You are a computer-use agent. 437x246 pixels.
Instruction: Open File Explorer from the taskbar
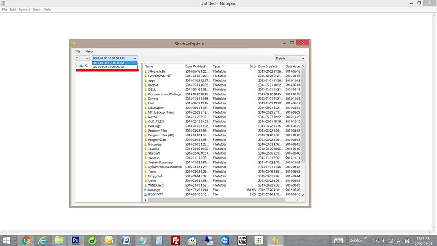point(59,240)
